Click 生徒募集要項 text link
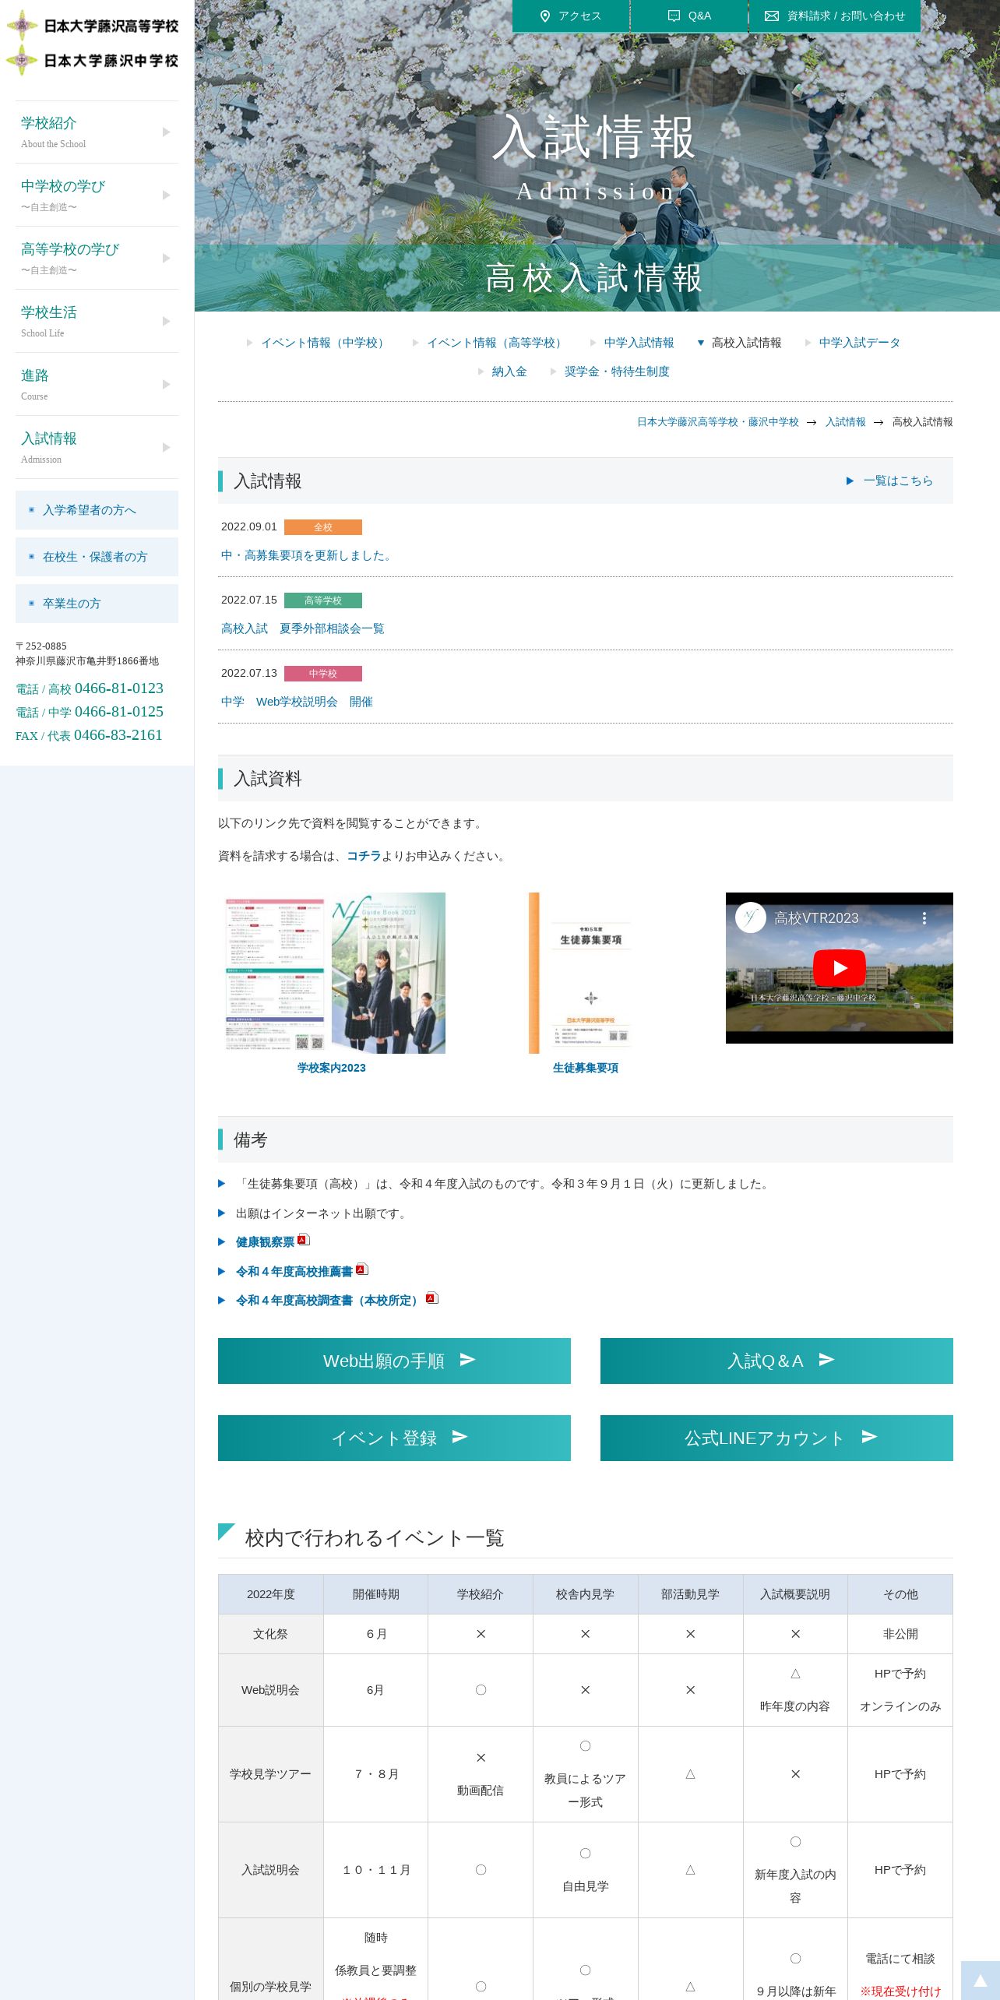This screenshot has width=1000, height=2000. click(x=585, y=1068)
